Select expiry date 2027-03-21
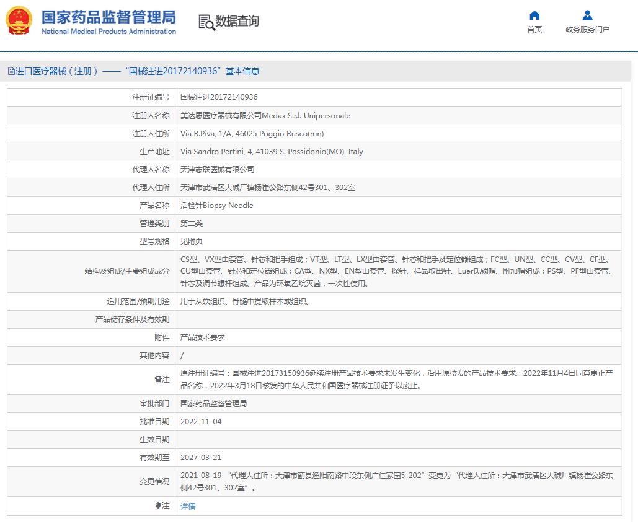638x522 pixels. point(201,458)
